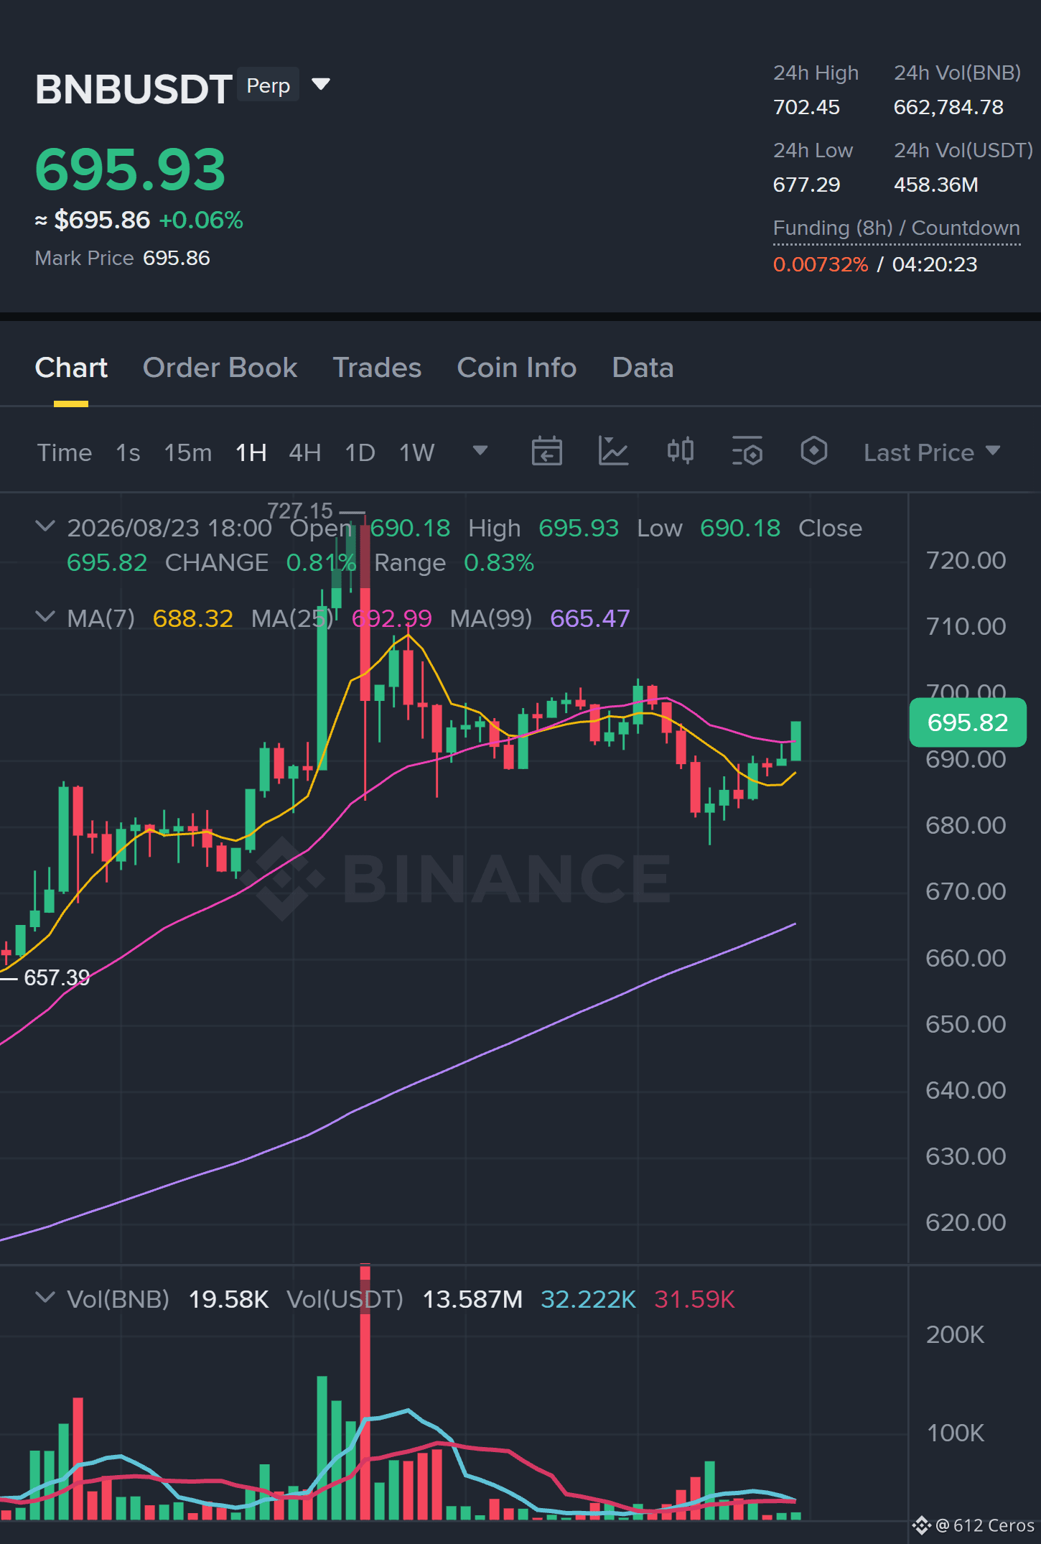Select the 1D interval
The width and height of the screenshot is (1041, 1544).
360,452
